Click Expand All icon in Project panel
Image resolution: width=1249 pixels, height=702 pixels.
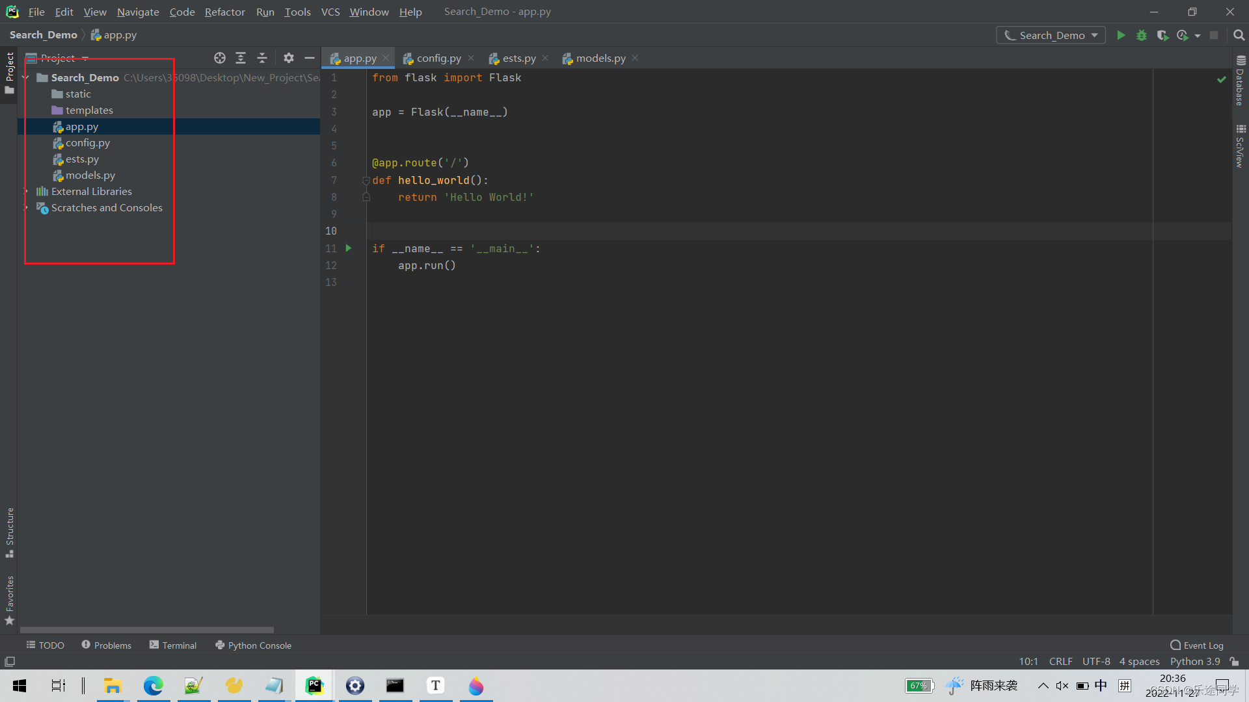[x=241, y=58]
